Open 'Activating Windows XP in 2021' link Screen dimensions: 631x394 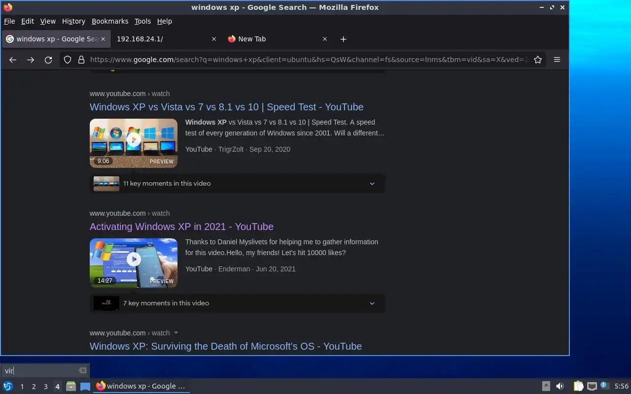[181, 227]
